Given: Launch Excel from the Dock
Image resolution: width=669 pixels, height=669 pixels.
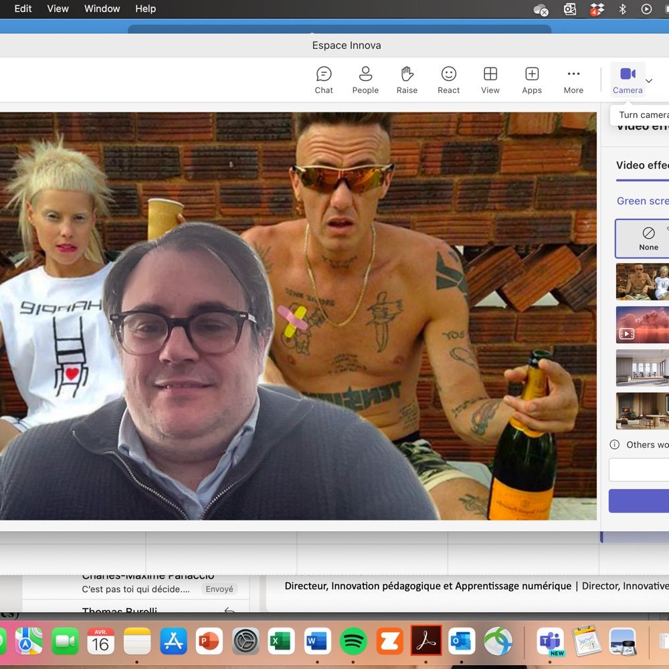Looking at the screenshot, I should [x=281, y=641].
